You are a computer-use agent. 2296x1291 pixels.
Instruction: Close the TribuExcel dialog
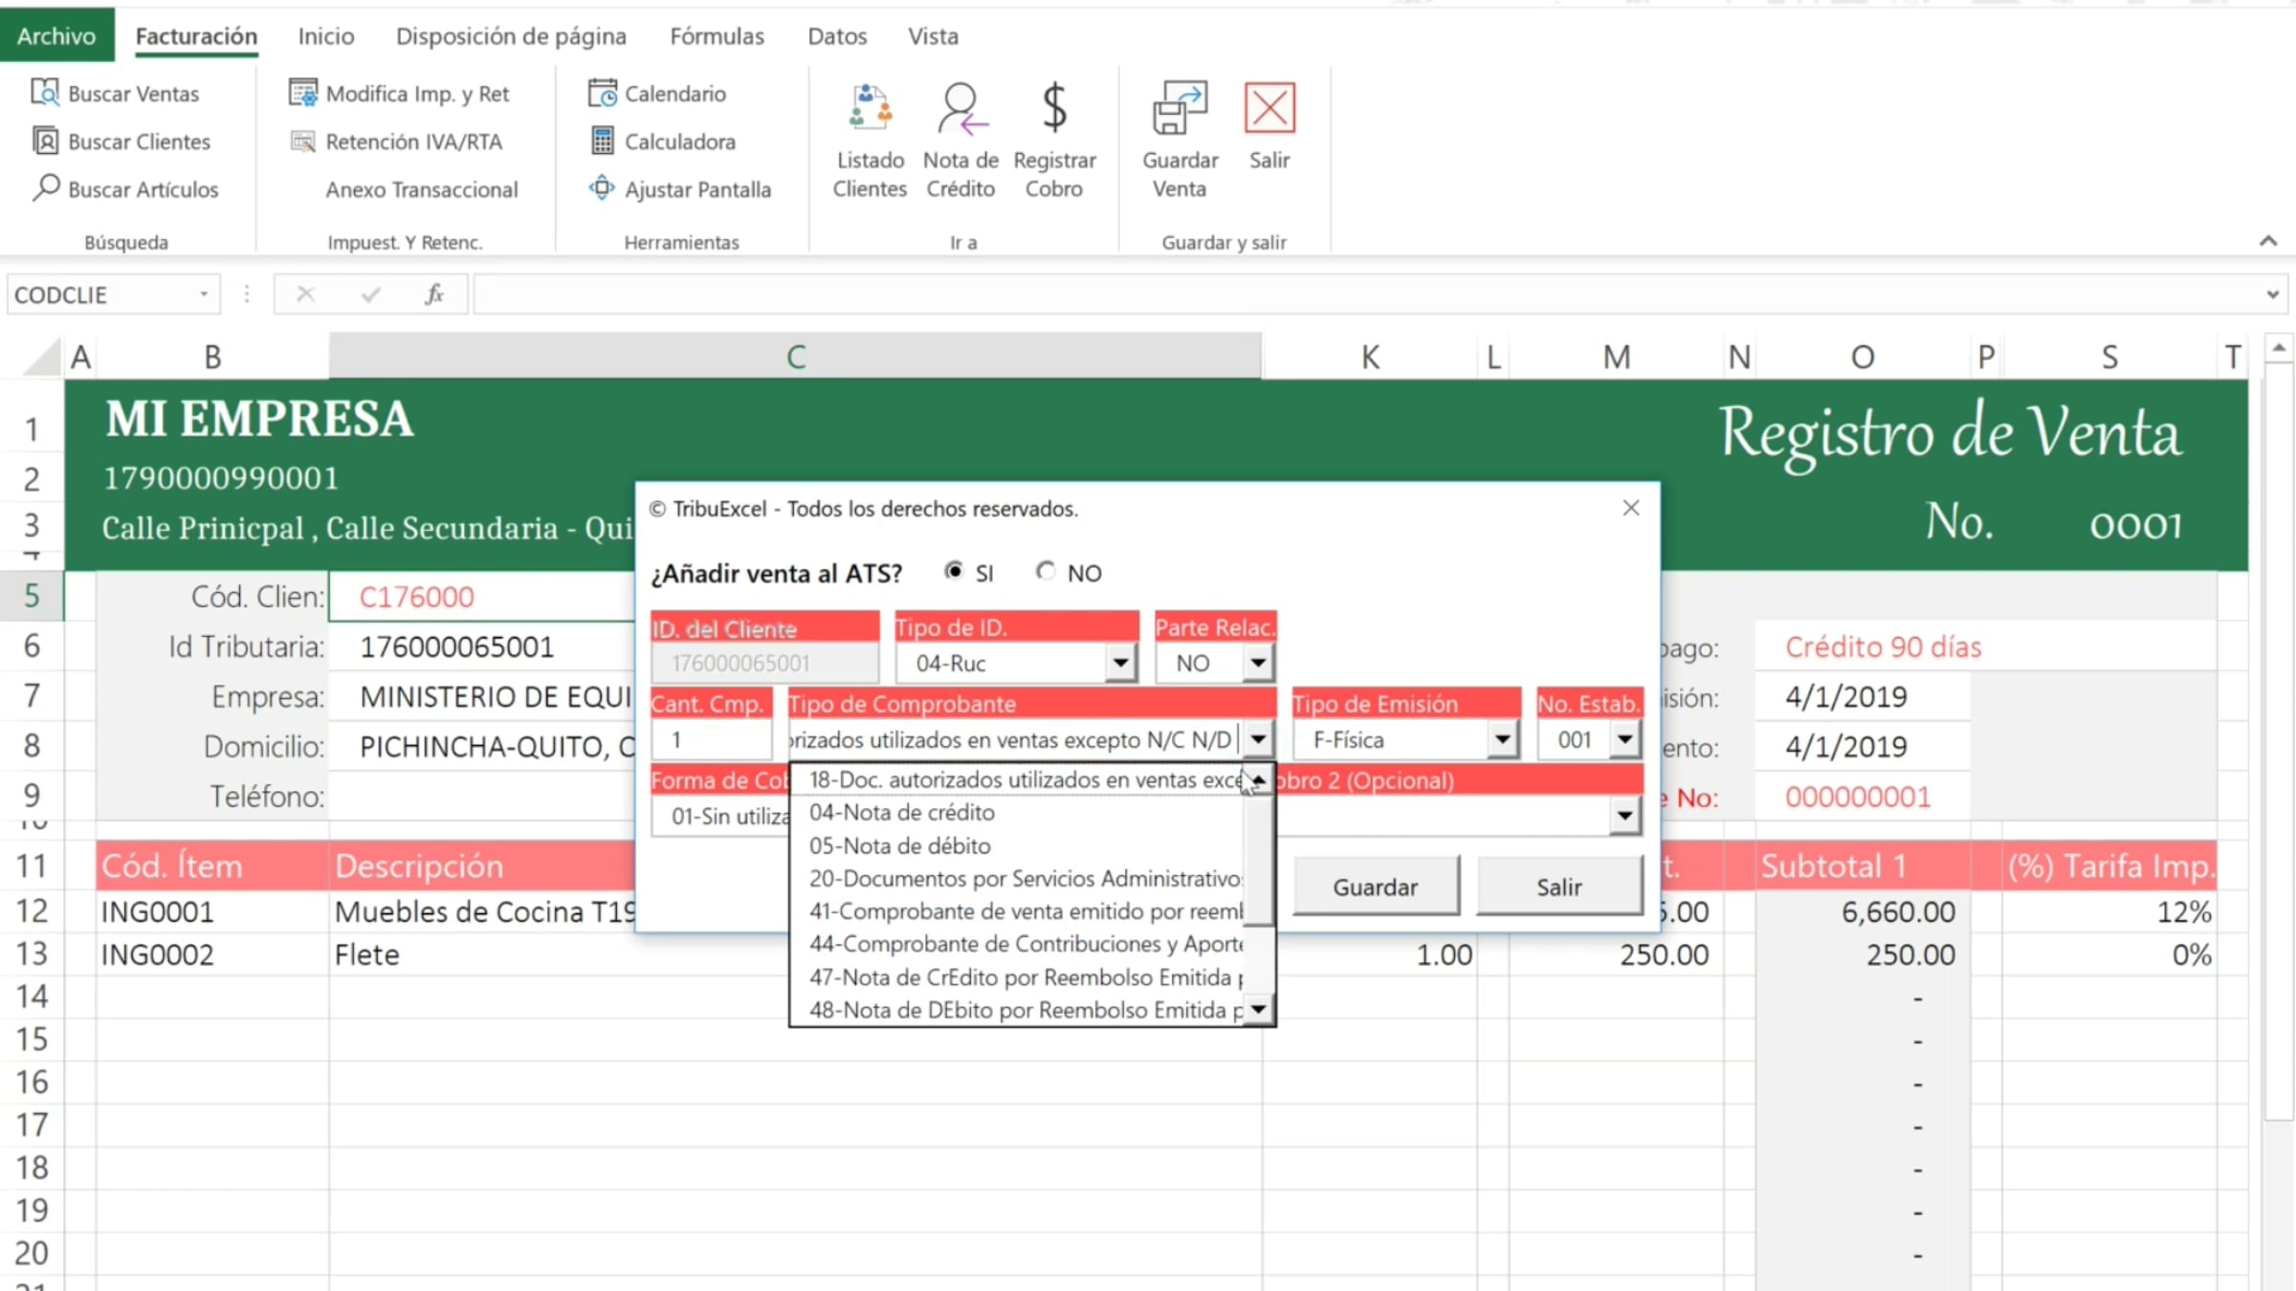click(x=1631, y=508)
